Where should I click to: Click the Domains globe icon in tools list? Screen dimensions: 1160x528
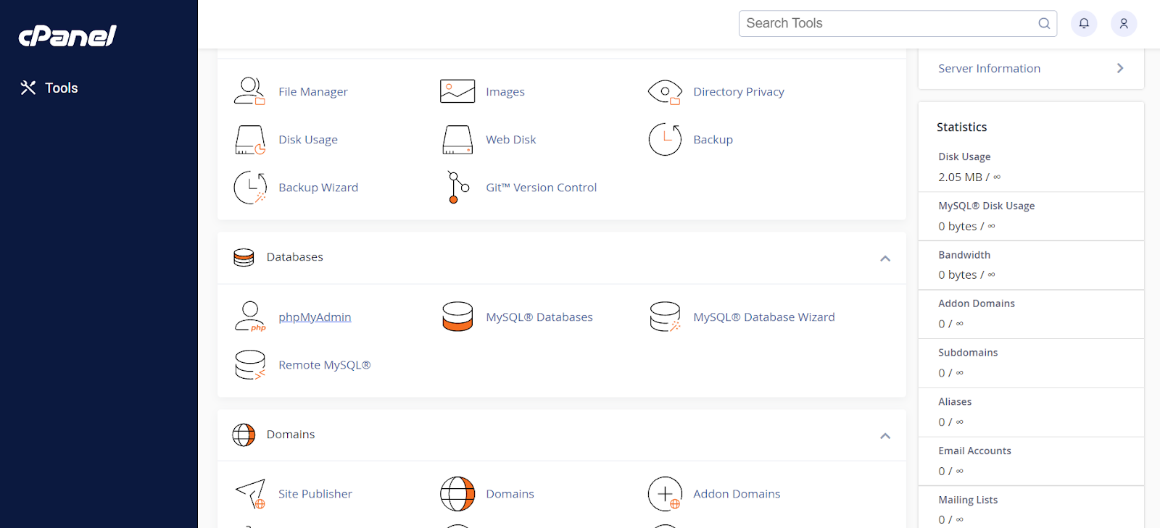(457, 494)
